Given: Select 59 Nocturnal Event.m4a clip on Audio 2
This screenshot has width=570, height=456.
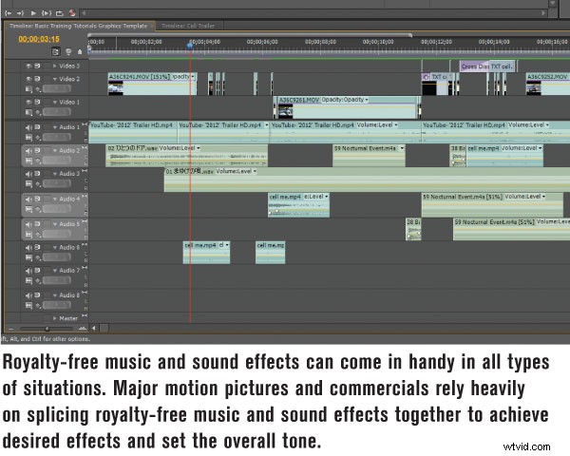Looking at the screenshot, I should coord(369,156).
